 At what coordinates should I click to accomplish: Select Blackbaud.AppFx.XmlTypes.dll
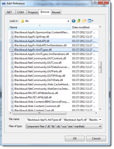[x=33, y=50]
